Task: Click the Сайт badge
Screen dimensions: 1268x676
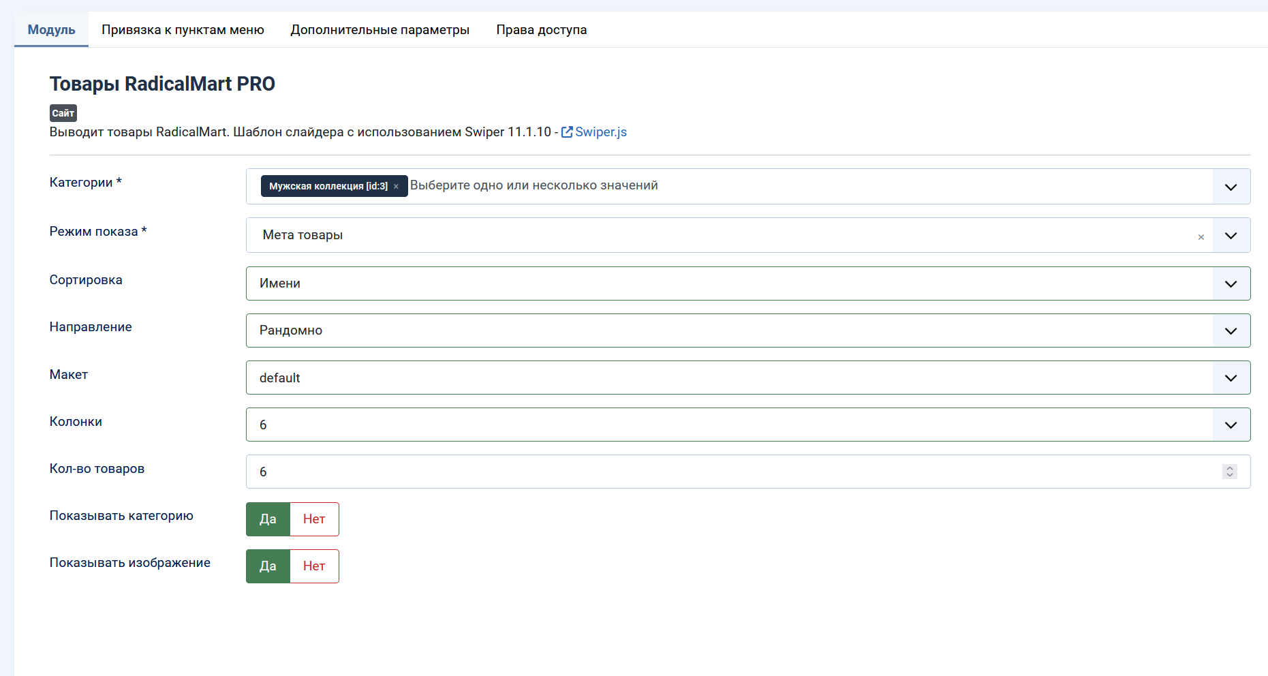Action: pyautogui.click(x=63, y=113)
